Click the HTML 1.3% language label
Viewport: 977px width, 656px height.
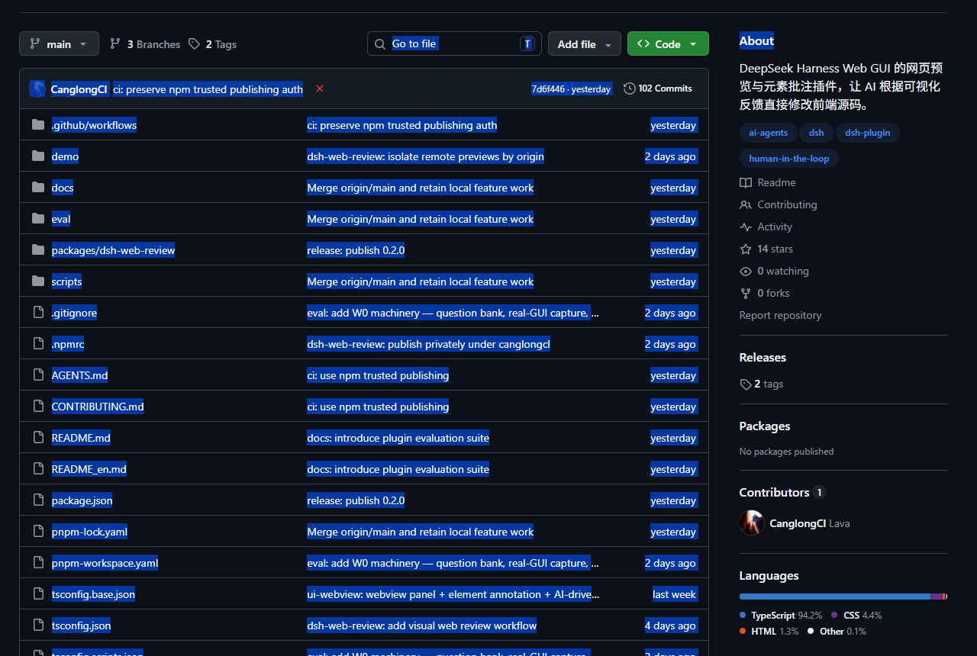(768, 632)
